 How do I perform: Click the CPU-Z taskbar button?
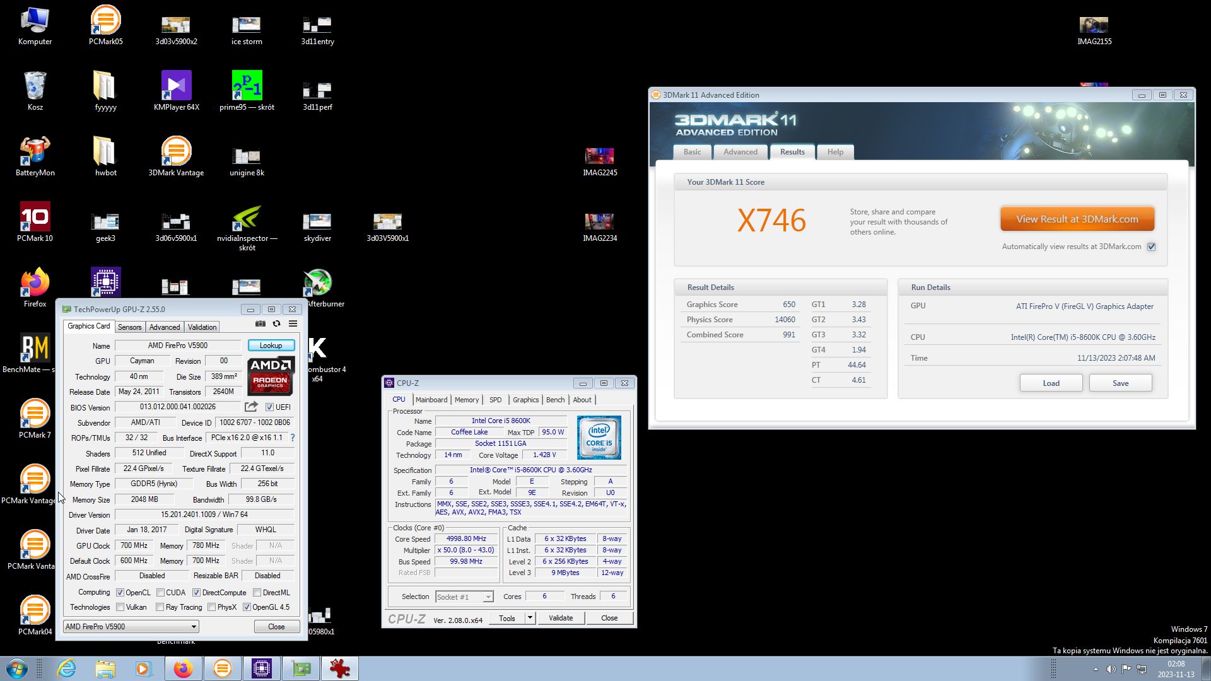tap(262, 668)
